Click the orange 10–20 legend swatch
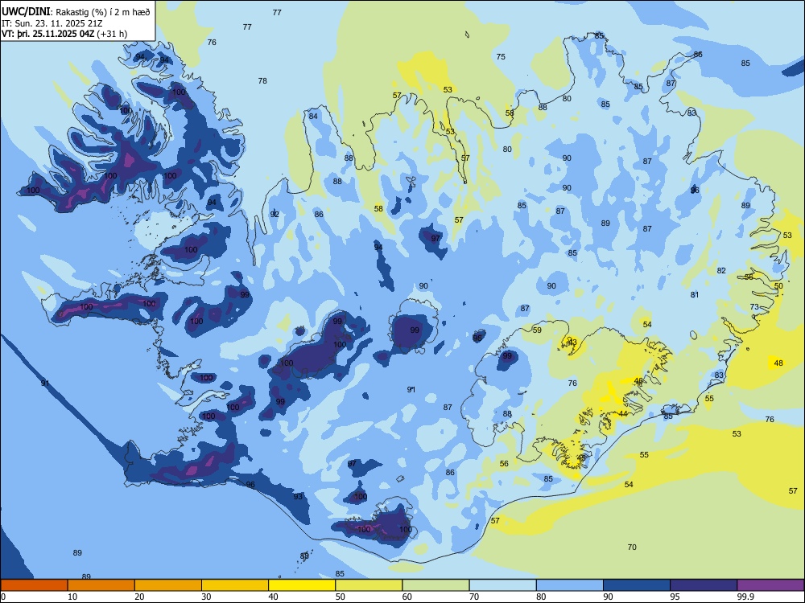Screen dimensions: 805x603 pyautogui.click(x=101, y=585)
